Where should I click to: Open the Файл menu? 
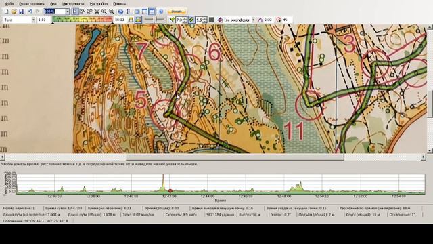(x=9, y=4)
